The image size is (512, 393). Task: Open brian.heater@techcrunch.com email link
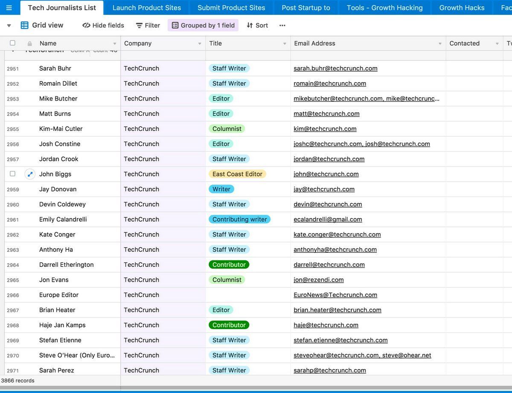(337, 310)
